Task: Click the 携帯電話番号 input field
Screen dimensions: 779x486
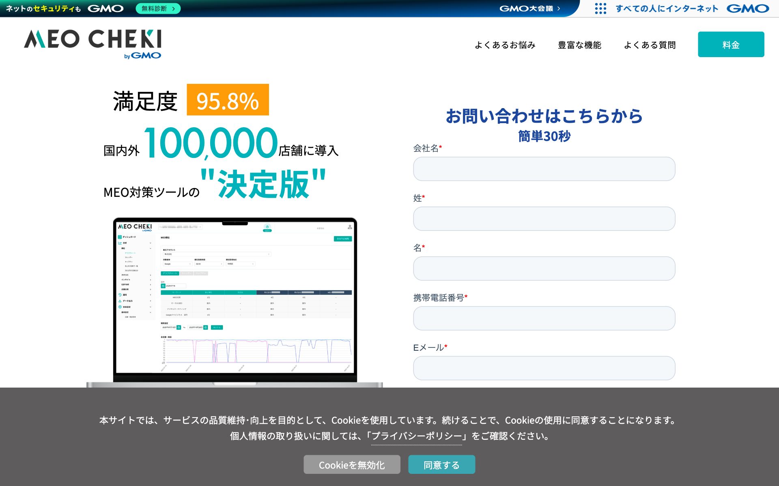Action: pyautogui.click(x=544, y=318)
